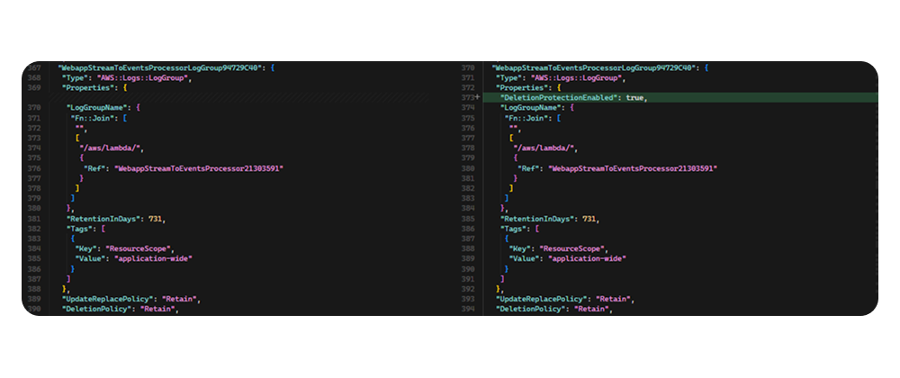
Task: Click line number 367 in left pane
Action: pyautogui.click(x=34, y=67)
